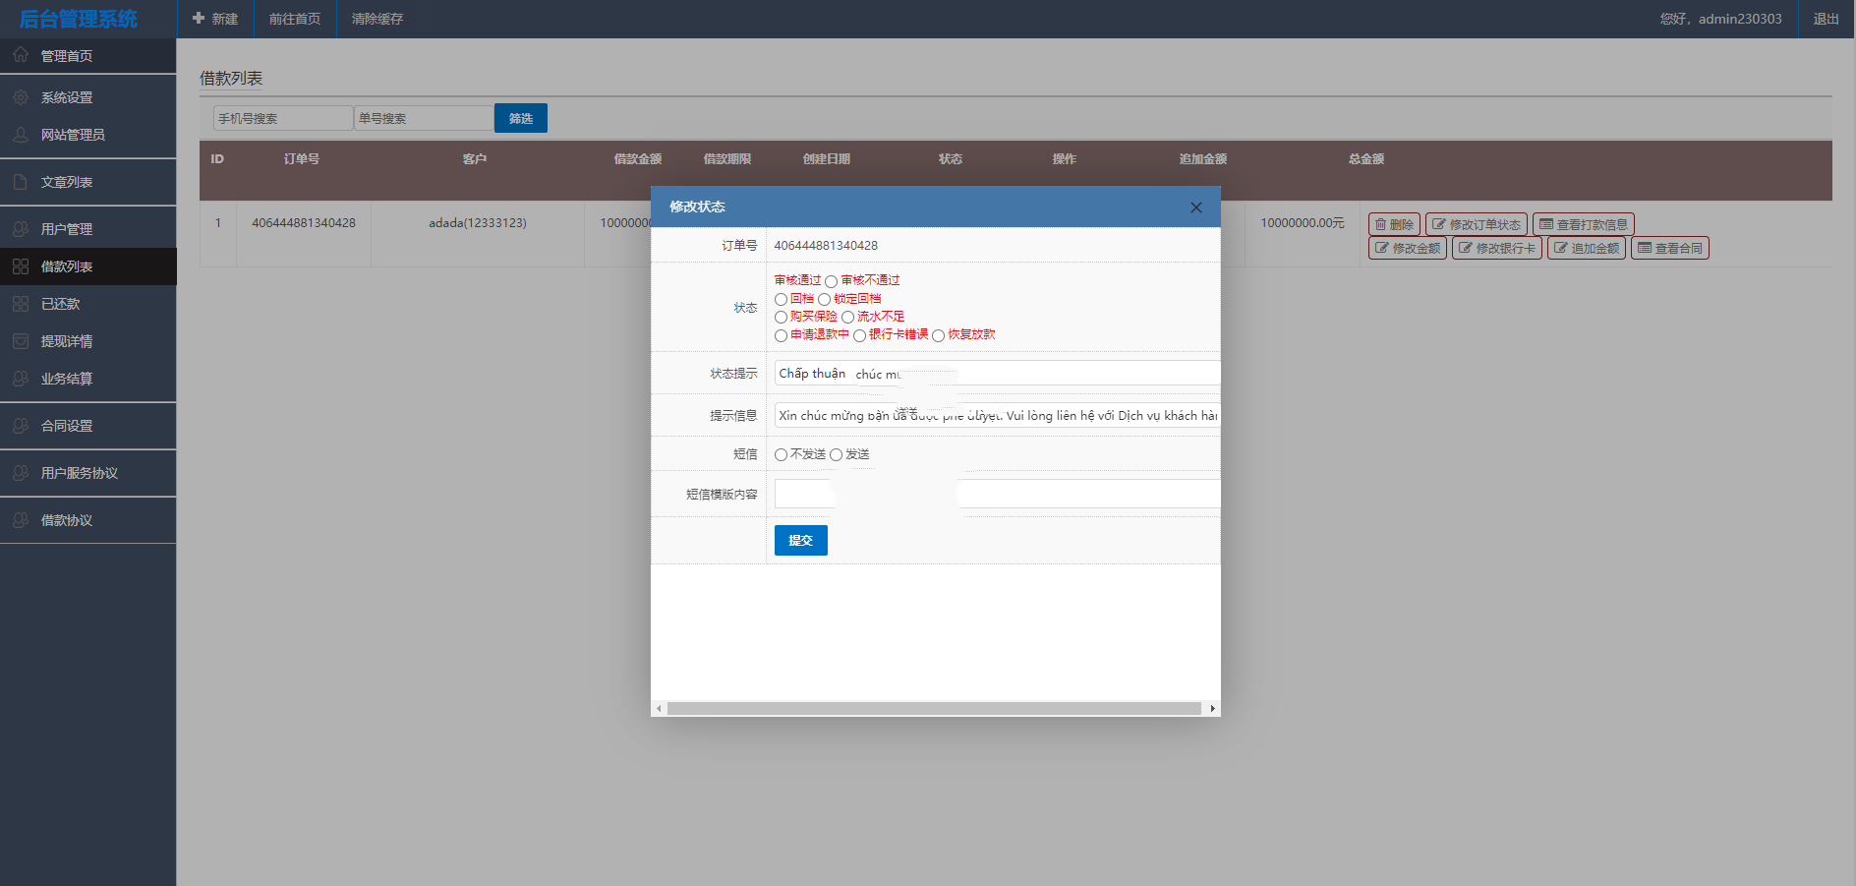
Task: Click the gear icon for 系统设置
Action: pyautogui.click(x=21, y=97)
